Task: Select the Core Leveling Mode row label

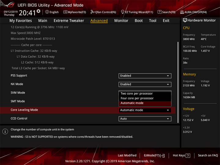Action: click(x=24, y=110)
